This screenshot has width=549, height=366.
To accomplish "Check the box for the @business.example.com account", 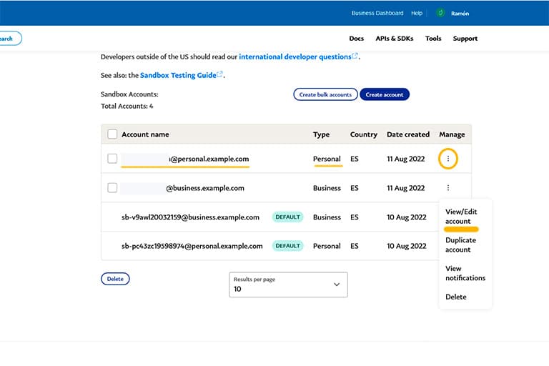I will point(112,188).
